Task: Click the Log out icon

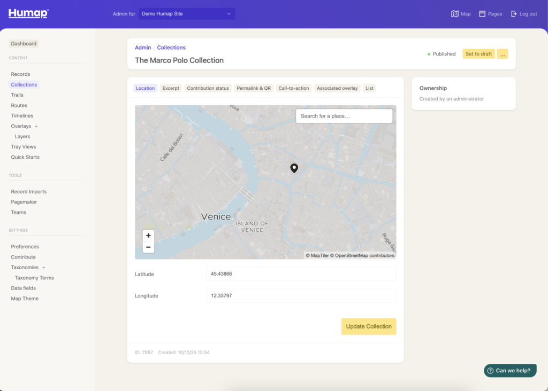Action: coord(514,14)
